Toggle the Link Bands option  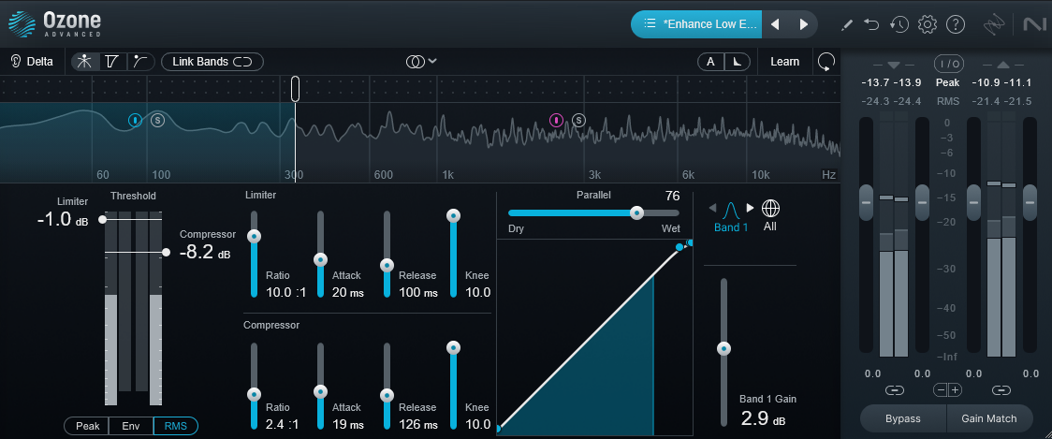[x=212, y=62]
